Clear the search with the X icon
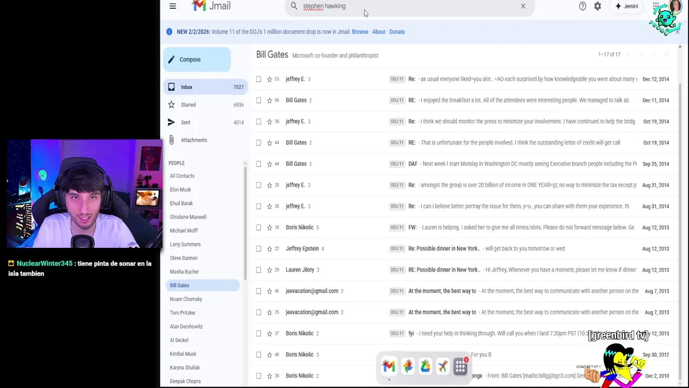Image resolution: width=689 pixels, height=388 pixels. point(523,6)
